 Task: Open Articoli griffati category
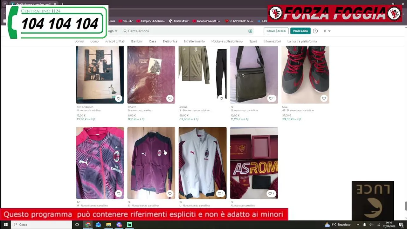pyautogui.click(x=115, y=41)
